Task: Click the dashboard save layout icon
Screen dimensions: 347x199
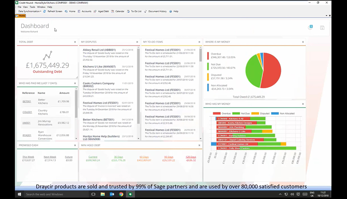Action: coord(322,28)
